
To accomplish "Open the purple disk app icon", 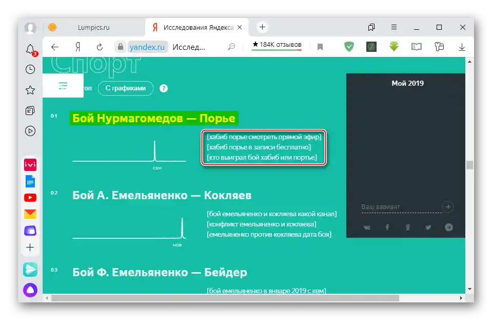I will pos(30,231).
